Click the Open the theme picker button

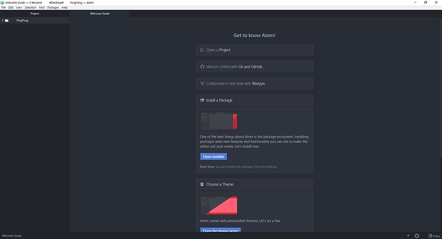pyautogui.click(x=220, y=230)
